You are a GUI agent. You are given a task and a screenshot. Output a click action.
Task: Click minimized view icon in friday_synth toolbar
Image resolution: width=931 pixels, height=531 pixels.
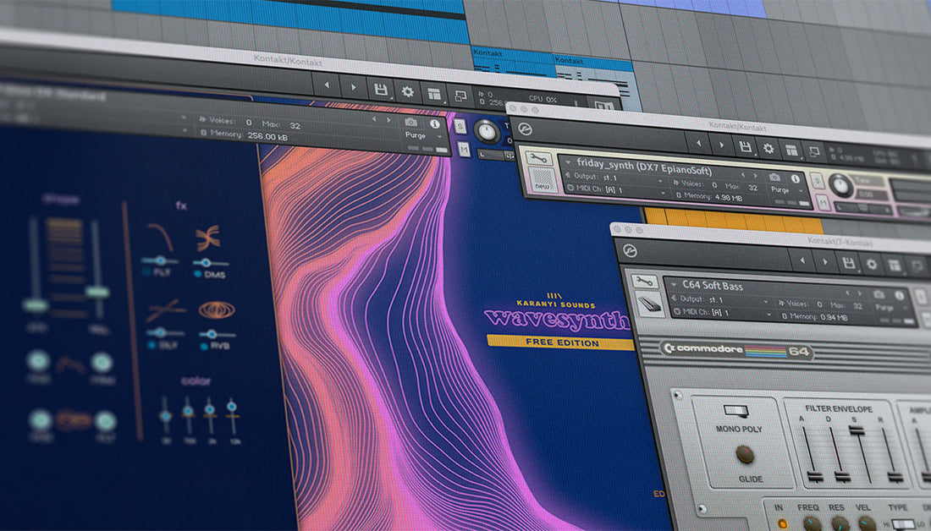pyautogui.click(x=813, y=152)
